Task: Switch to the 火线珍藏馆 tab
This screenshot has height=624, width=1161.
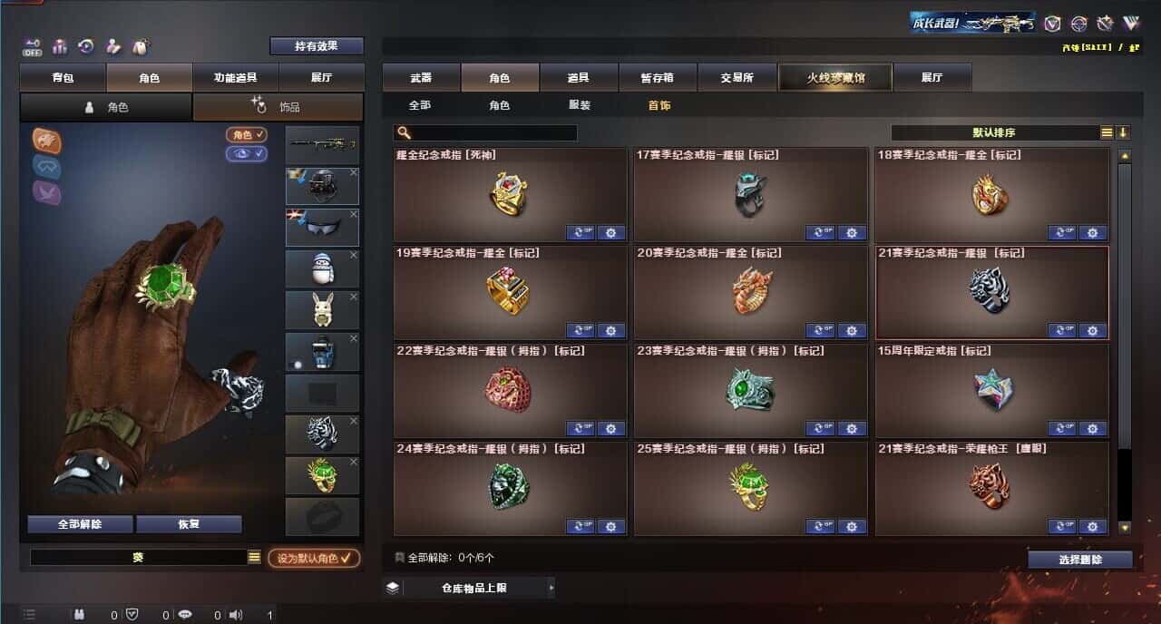Action: (x=835, y=78)
